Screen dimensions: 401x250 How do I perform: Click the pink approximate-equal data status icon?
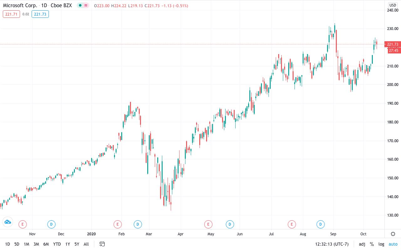click(x=86, y=6)
